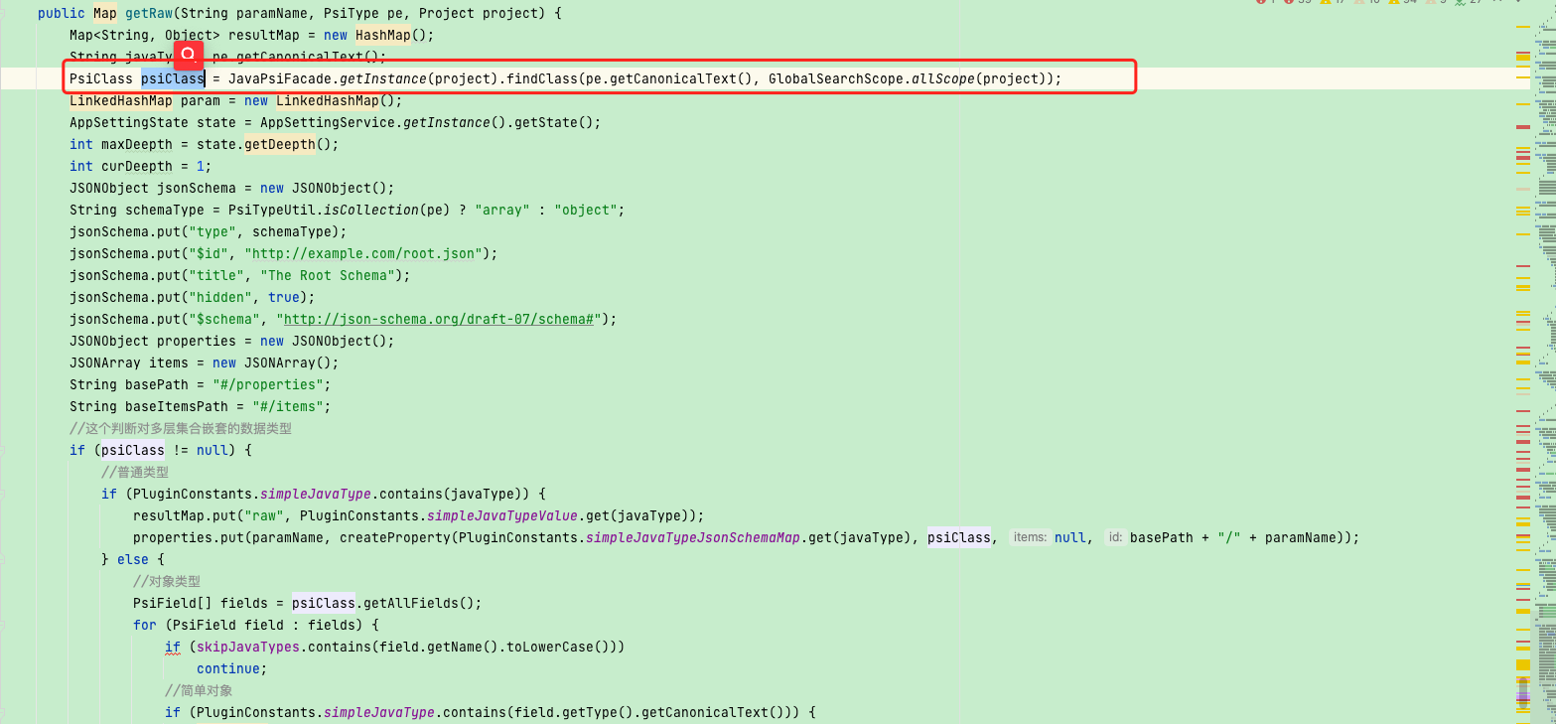Click the curDeepth variable name
The image size is (1556, 724).
tap(137, 166)
